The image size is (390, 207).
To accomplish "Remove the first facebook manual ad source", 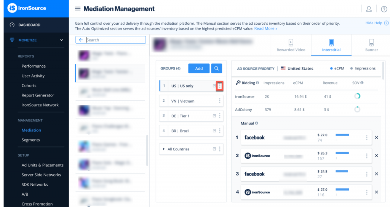I will 377,137.
